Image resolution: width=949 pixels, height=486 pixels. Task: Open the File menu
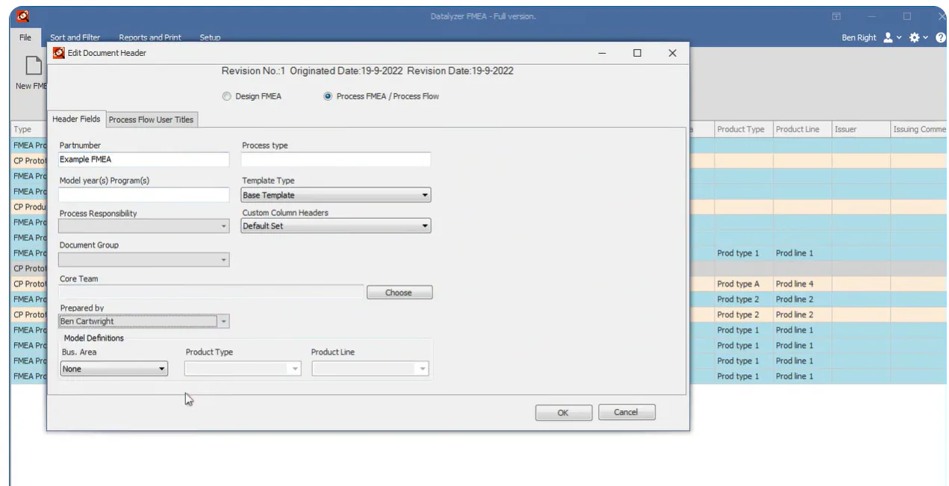pos(25,37)
